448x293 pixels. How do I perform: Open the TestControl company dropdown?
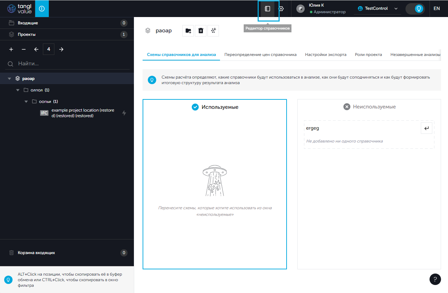coord(377,9)
